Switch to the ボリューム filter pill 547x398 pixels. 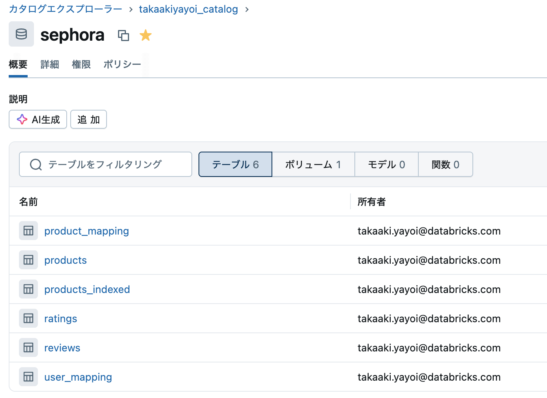pos(313,164)
